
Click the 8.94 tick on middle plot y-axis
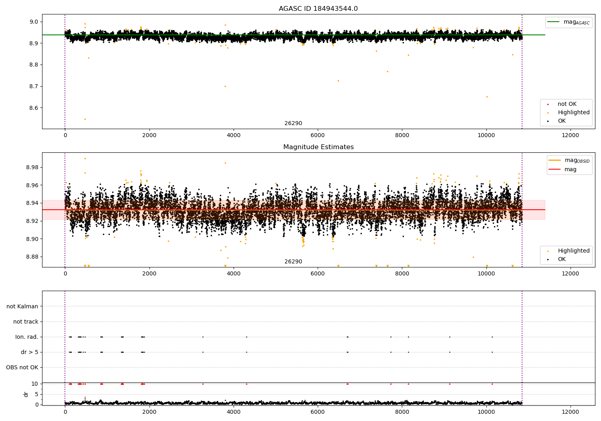point(32,203)
